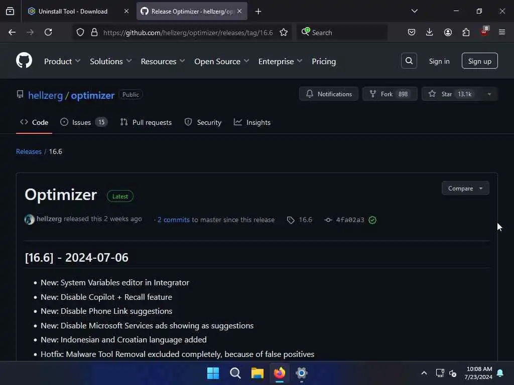Open hellzerg avatar profile picture
Image resolution: width=514 pixels, height=385 pixels.
click(29, 220)
